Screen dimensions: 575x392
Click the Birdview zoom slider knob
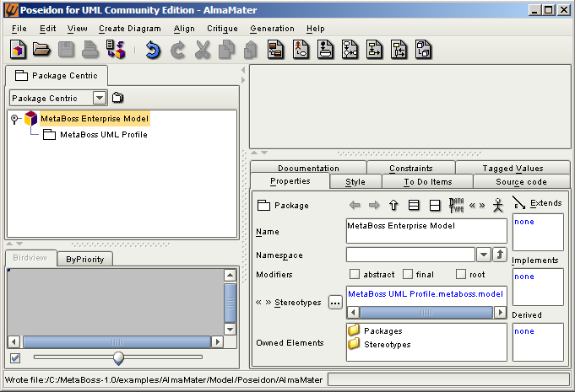[x=118, y=357]
